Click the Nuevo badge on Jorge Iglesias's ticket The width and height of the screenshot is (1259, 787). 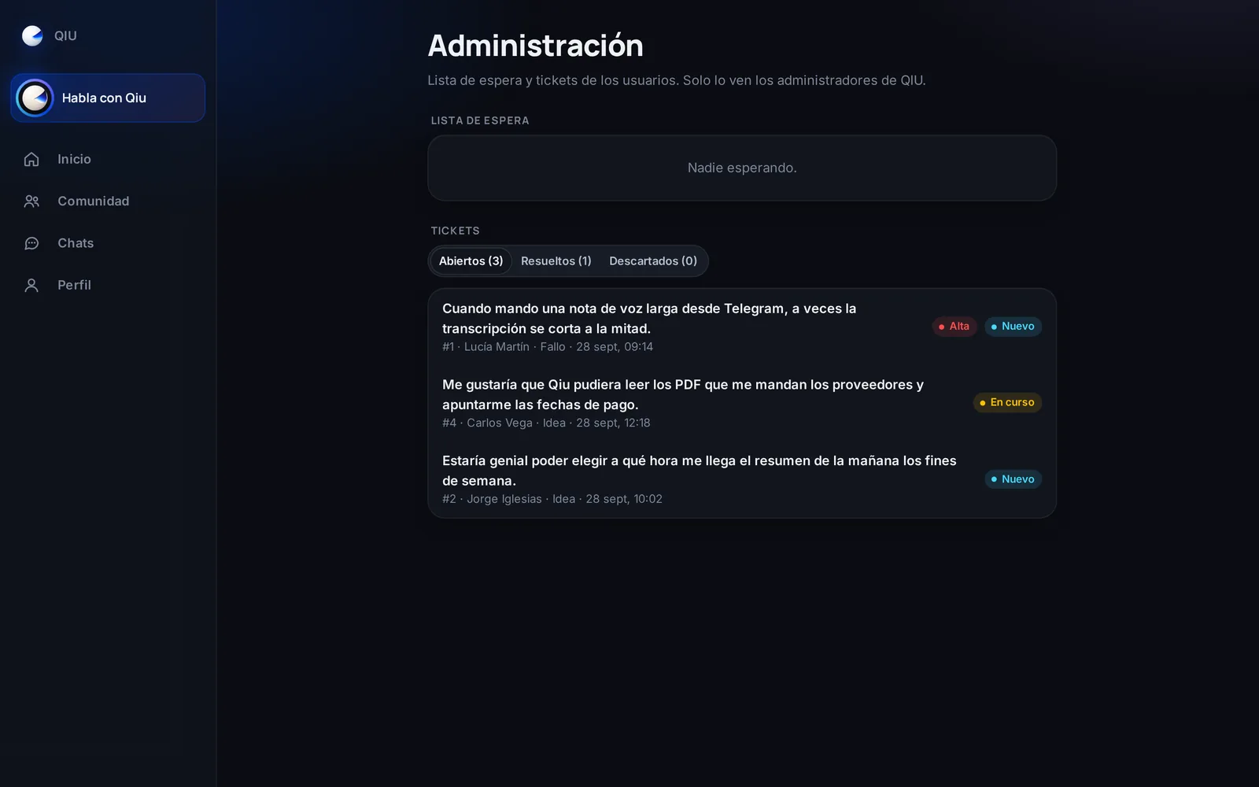click(x=1013, y=479)
